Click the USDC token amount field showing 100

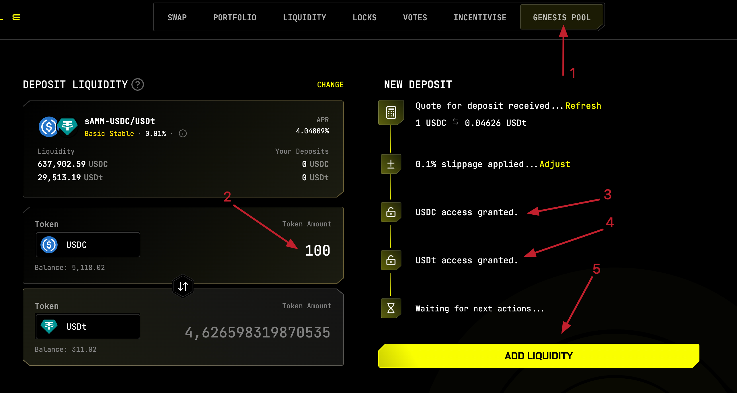[317, 251]
